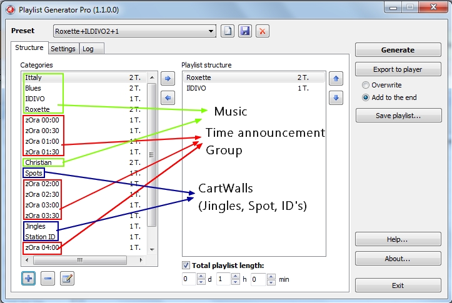Screen dimensions: 452x303
Task: Select Roxette in Playlist structure
Action: click(x=254, y=77)
